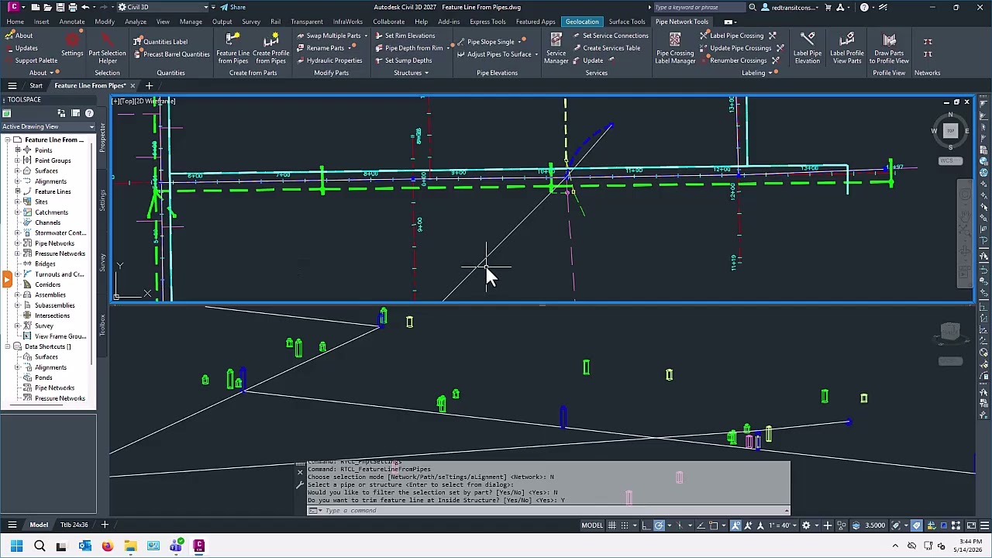Click the Save icon in quick access toolbar
Viewport: 992px width, 558px height.
tap(60, 7)
